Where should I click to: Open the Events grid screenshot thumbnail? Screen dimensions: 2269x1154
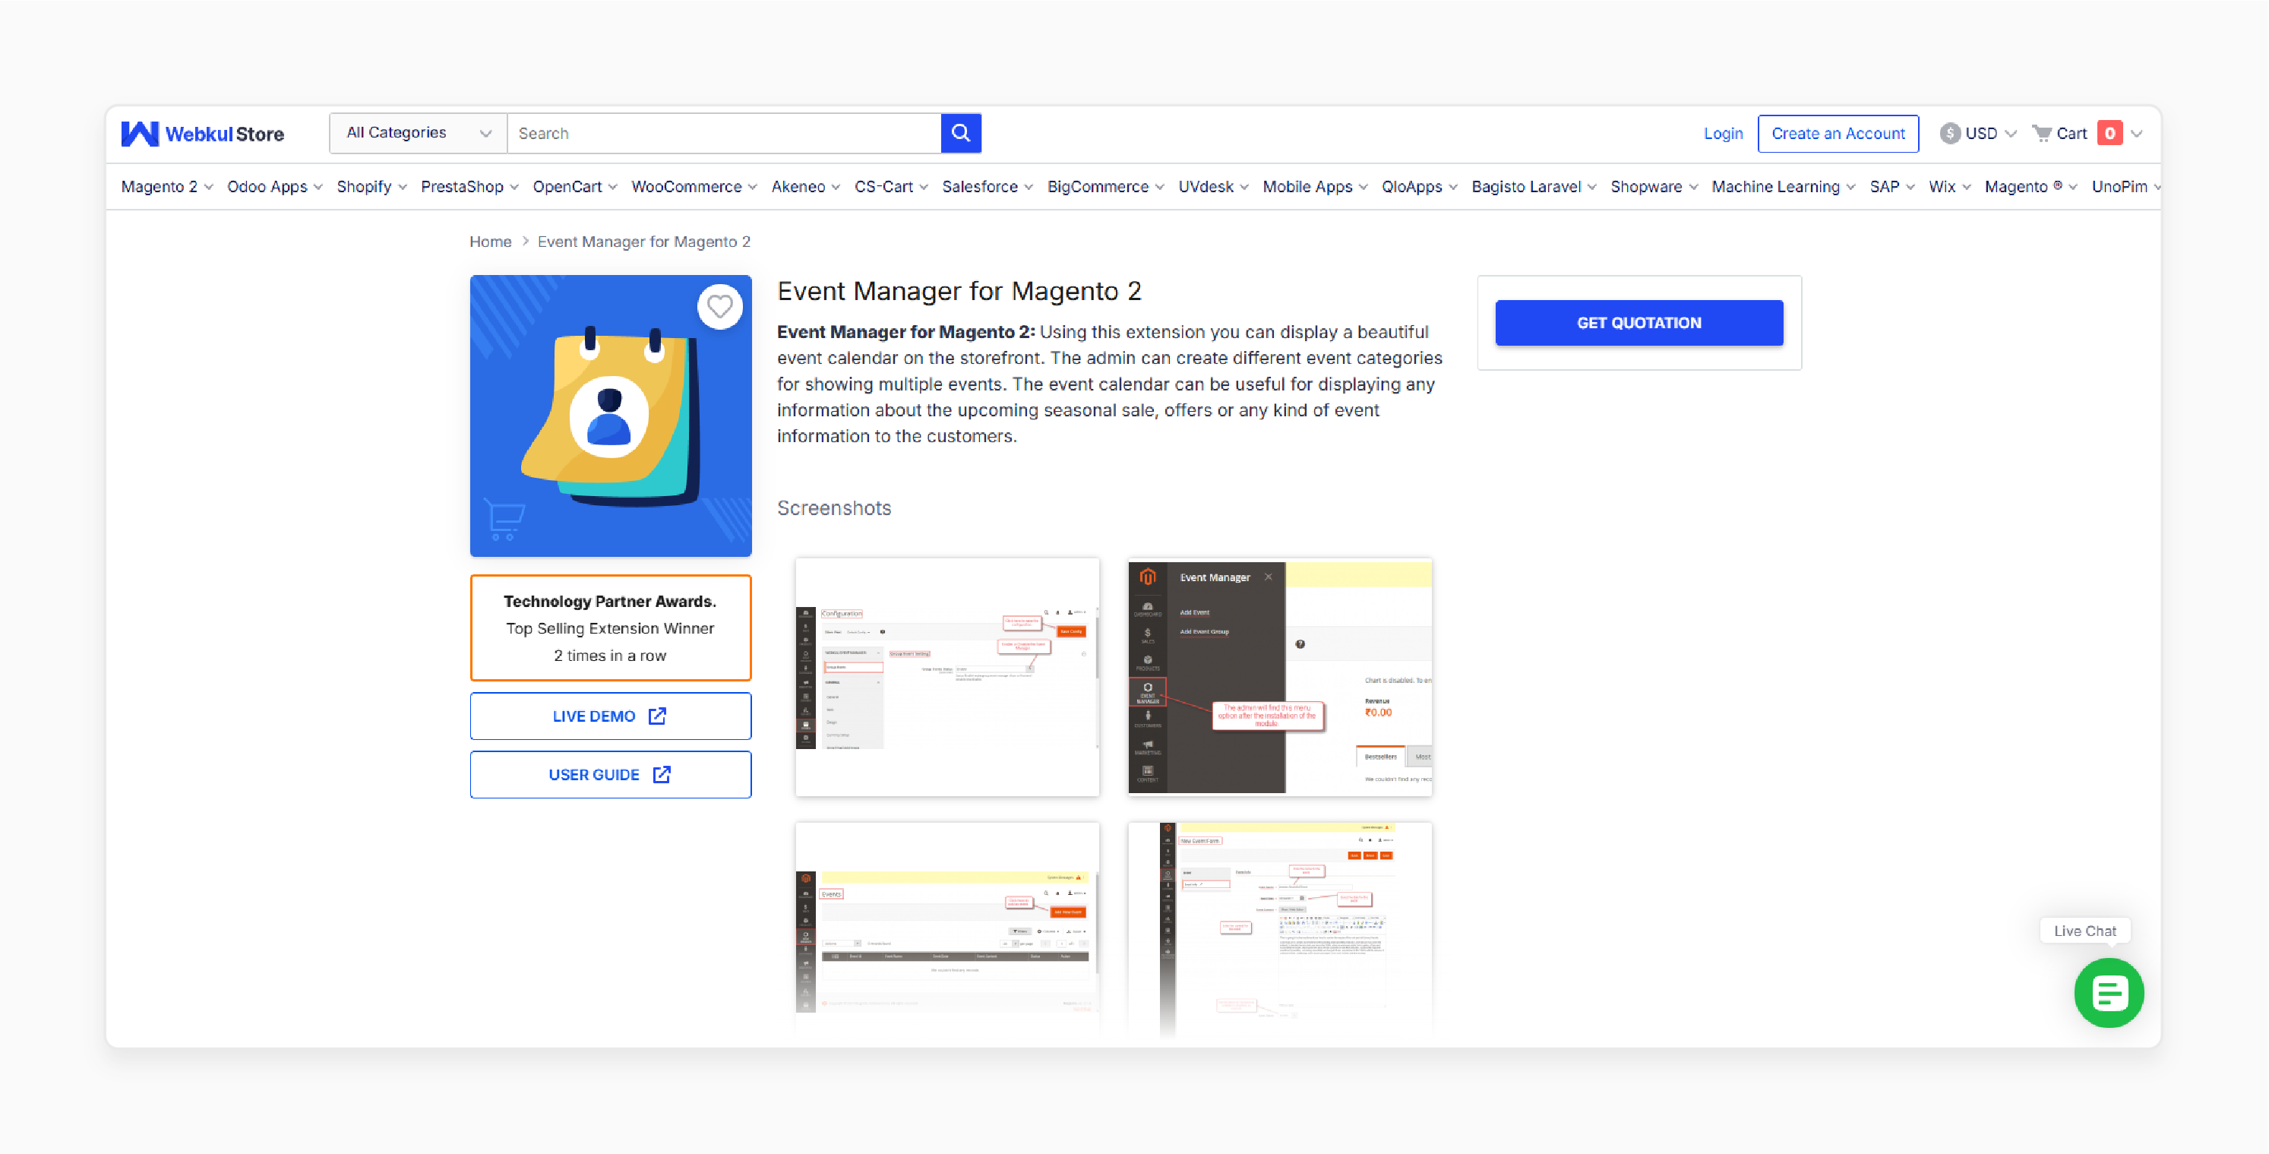coord(947,929)
